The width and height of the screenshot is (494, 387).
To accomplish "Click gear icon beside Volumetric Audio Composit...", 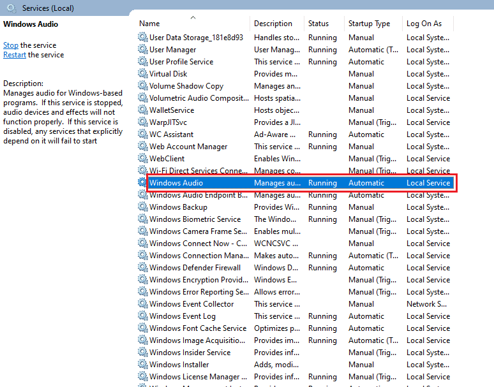I will point(143,98).
